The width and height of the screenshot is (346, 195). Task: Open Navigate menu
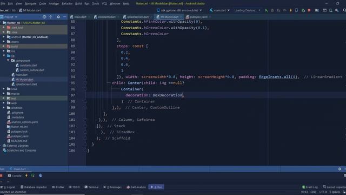coord(30,4)
